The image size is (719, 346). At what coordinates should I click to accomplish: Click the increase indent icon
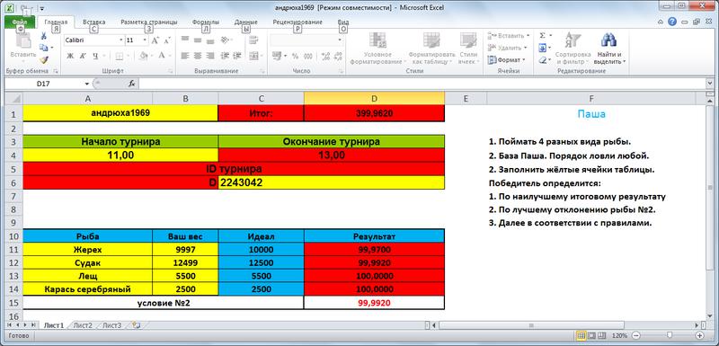(x=237, y=56)
